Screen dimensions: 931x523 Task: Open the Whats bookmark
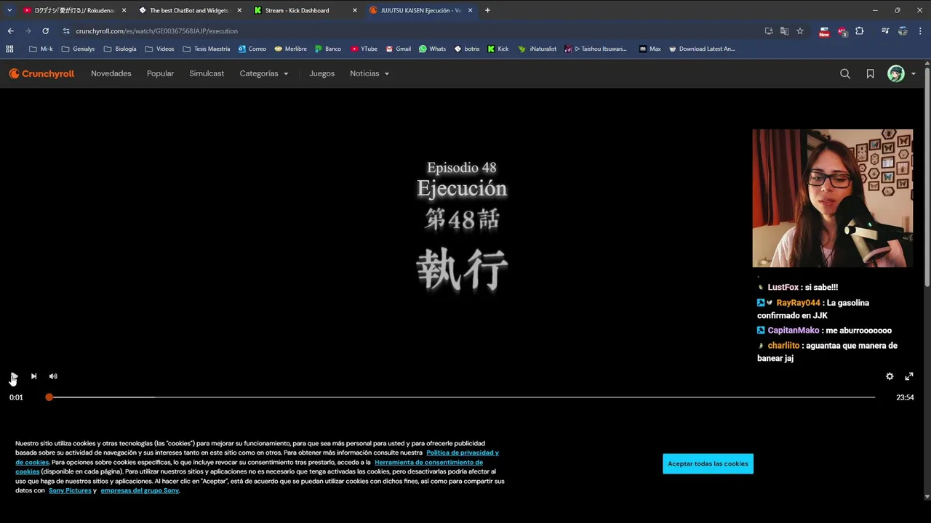[x=433, y=49]
